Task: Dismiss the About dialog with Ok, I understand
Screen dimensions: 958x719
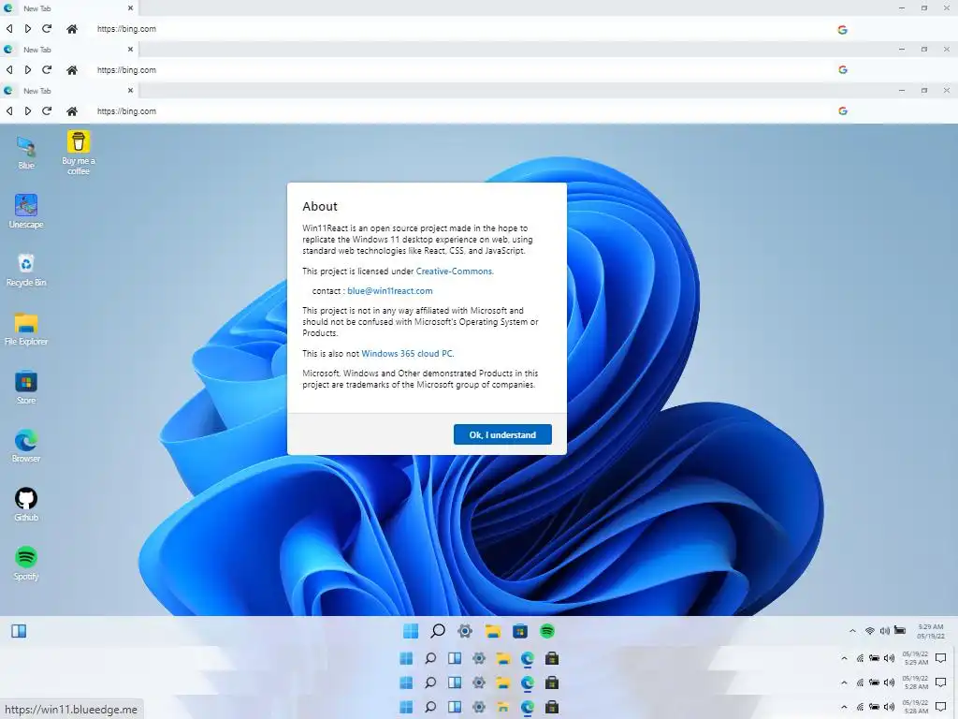Action: click(502, 434)
